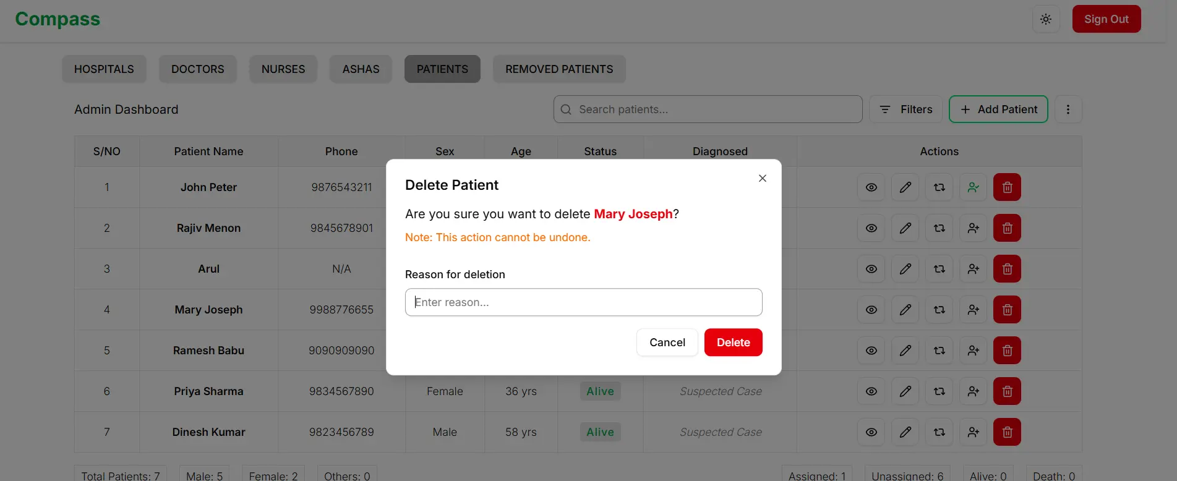Delete Ramesh Babu with trash icon

click(1007, 351)
